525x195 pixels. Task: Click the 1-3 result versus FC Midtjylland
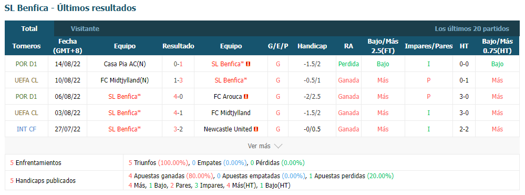[x=178, y=80]
